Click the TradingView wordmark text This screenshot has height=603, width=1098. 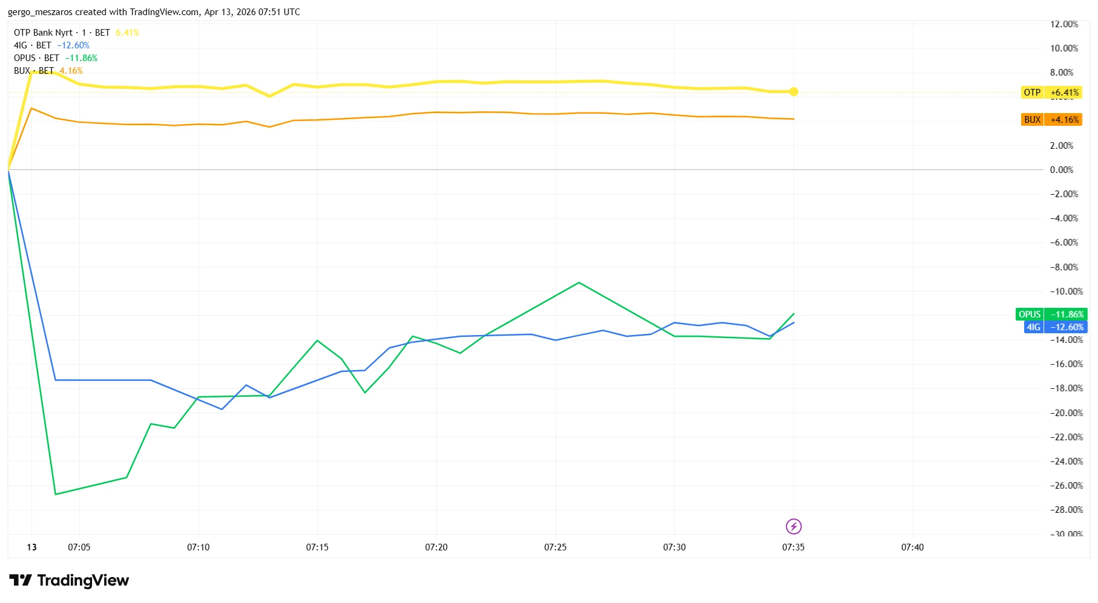pyautogui.click(x=83, y=581)
